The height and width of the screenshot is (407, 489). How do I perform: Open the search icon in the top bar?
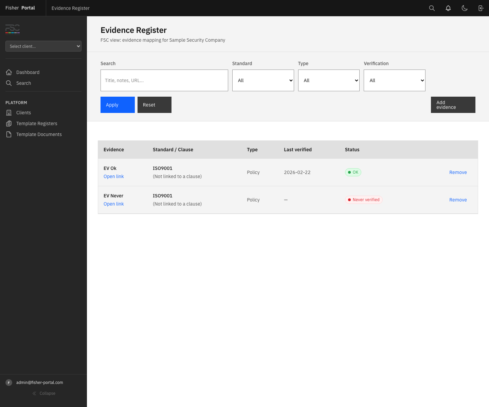[x=432, y=8]
